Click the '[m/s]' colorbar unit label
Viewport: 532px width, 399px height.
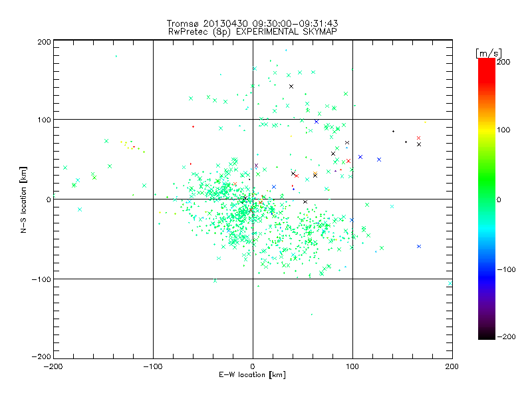pyautogui.click(x=489, y=53)
